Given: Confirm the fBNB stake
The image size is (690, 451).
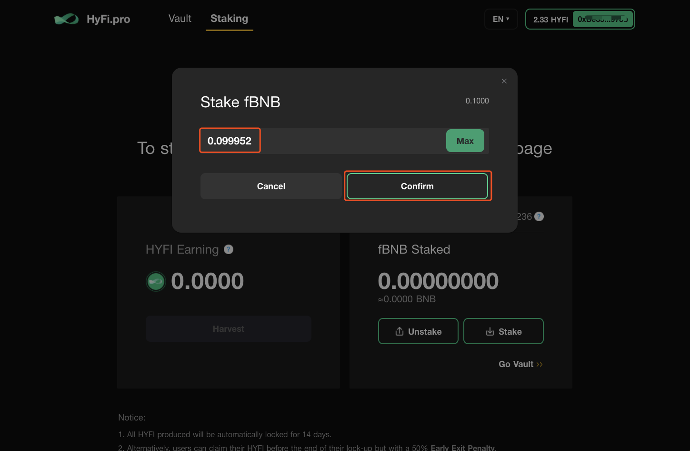Looking at the screenshot, I should (x=417, y=186).
